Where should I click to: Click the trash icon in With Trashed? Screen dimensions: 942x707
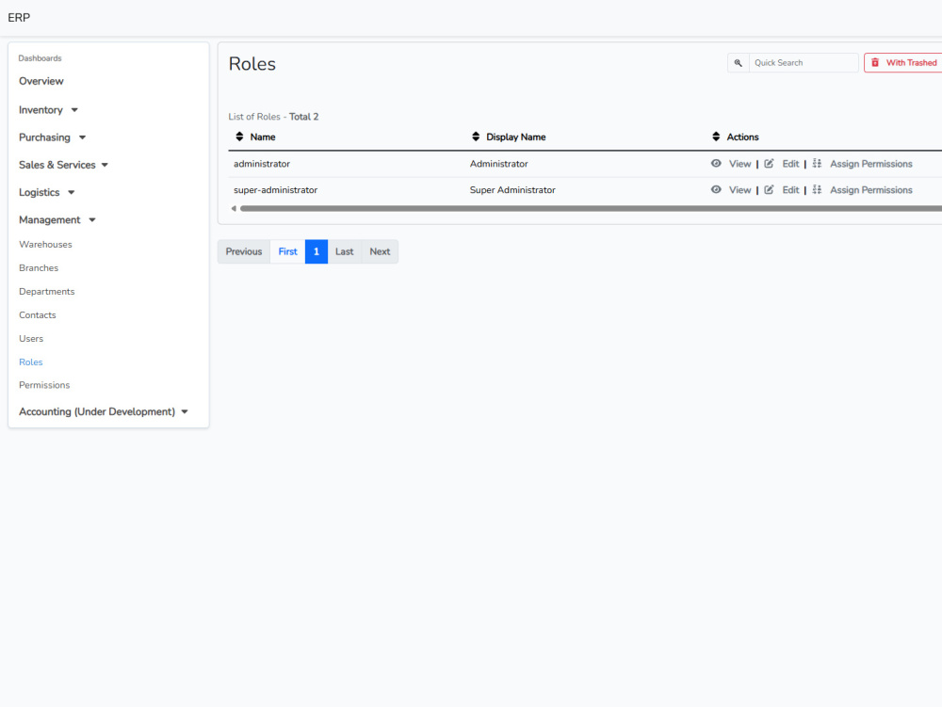(x=875, y=62)
